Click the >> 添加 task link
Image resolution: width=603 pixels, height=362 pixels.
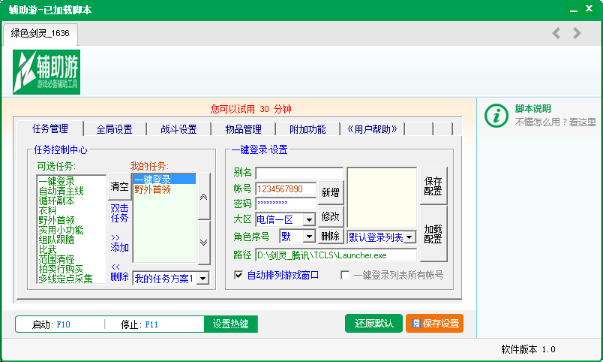[x=119, y=243]
